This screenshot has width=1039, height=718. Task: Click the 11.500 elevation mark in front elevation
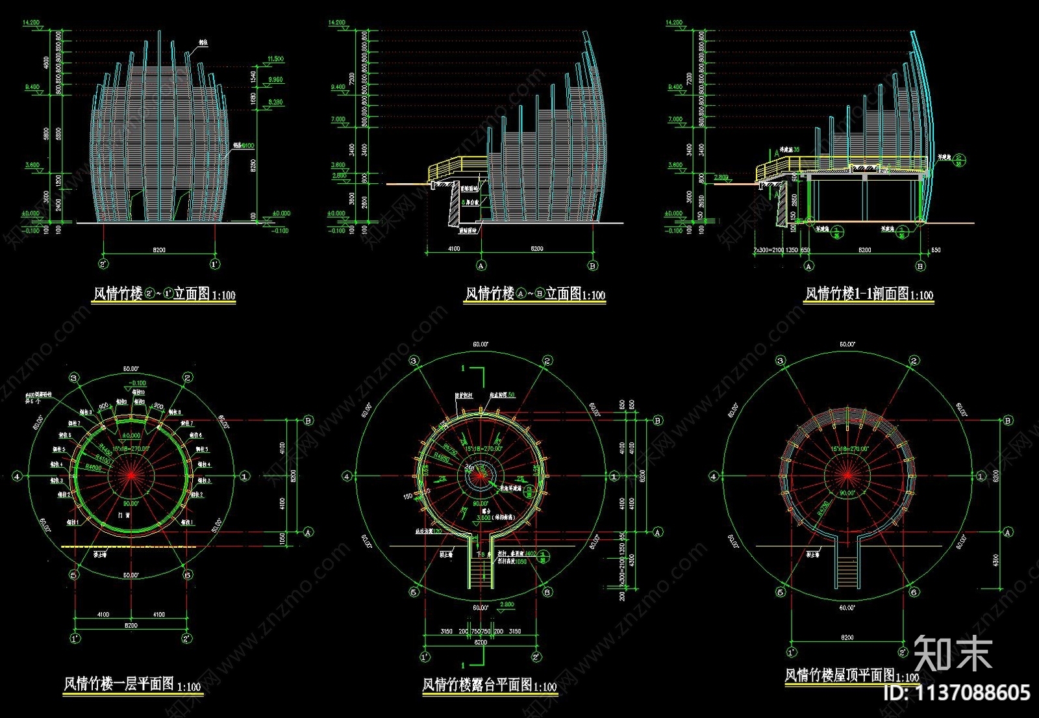pos(275,59)
